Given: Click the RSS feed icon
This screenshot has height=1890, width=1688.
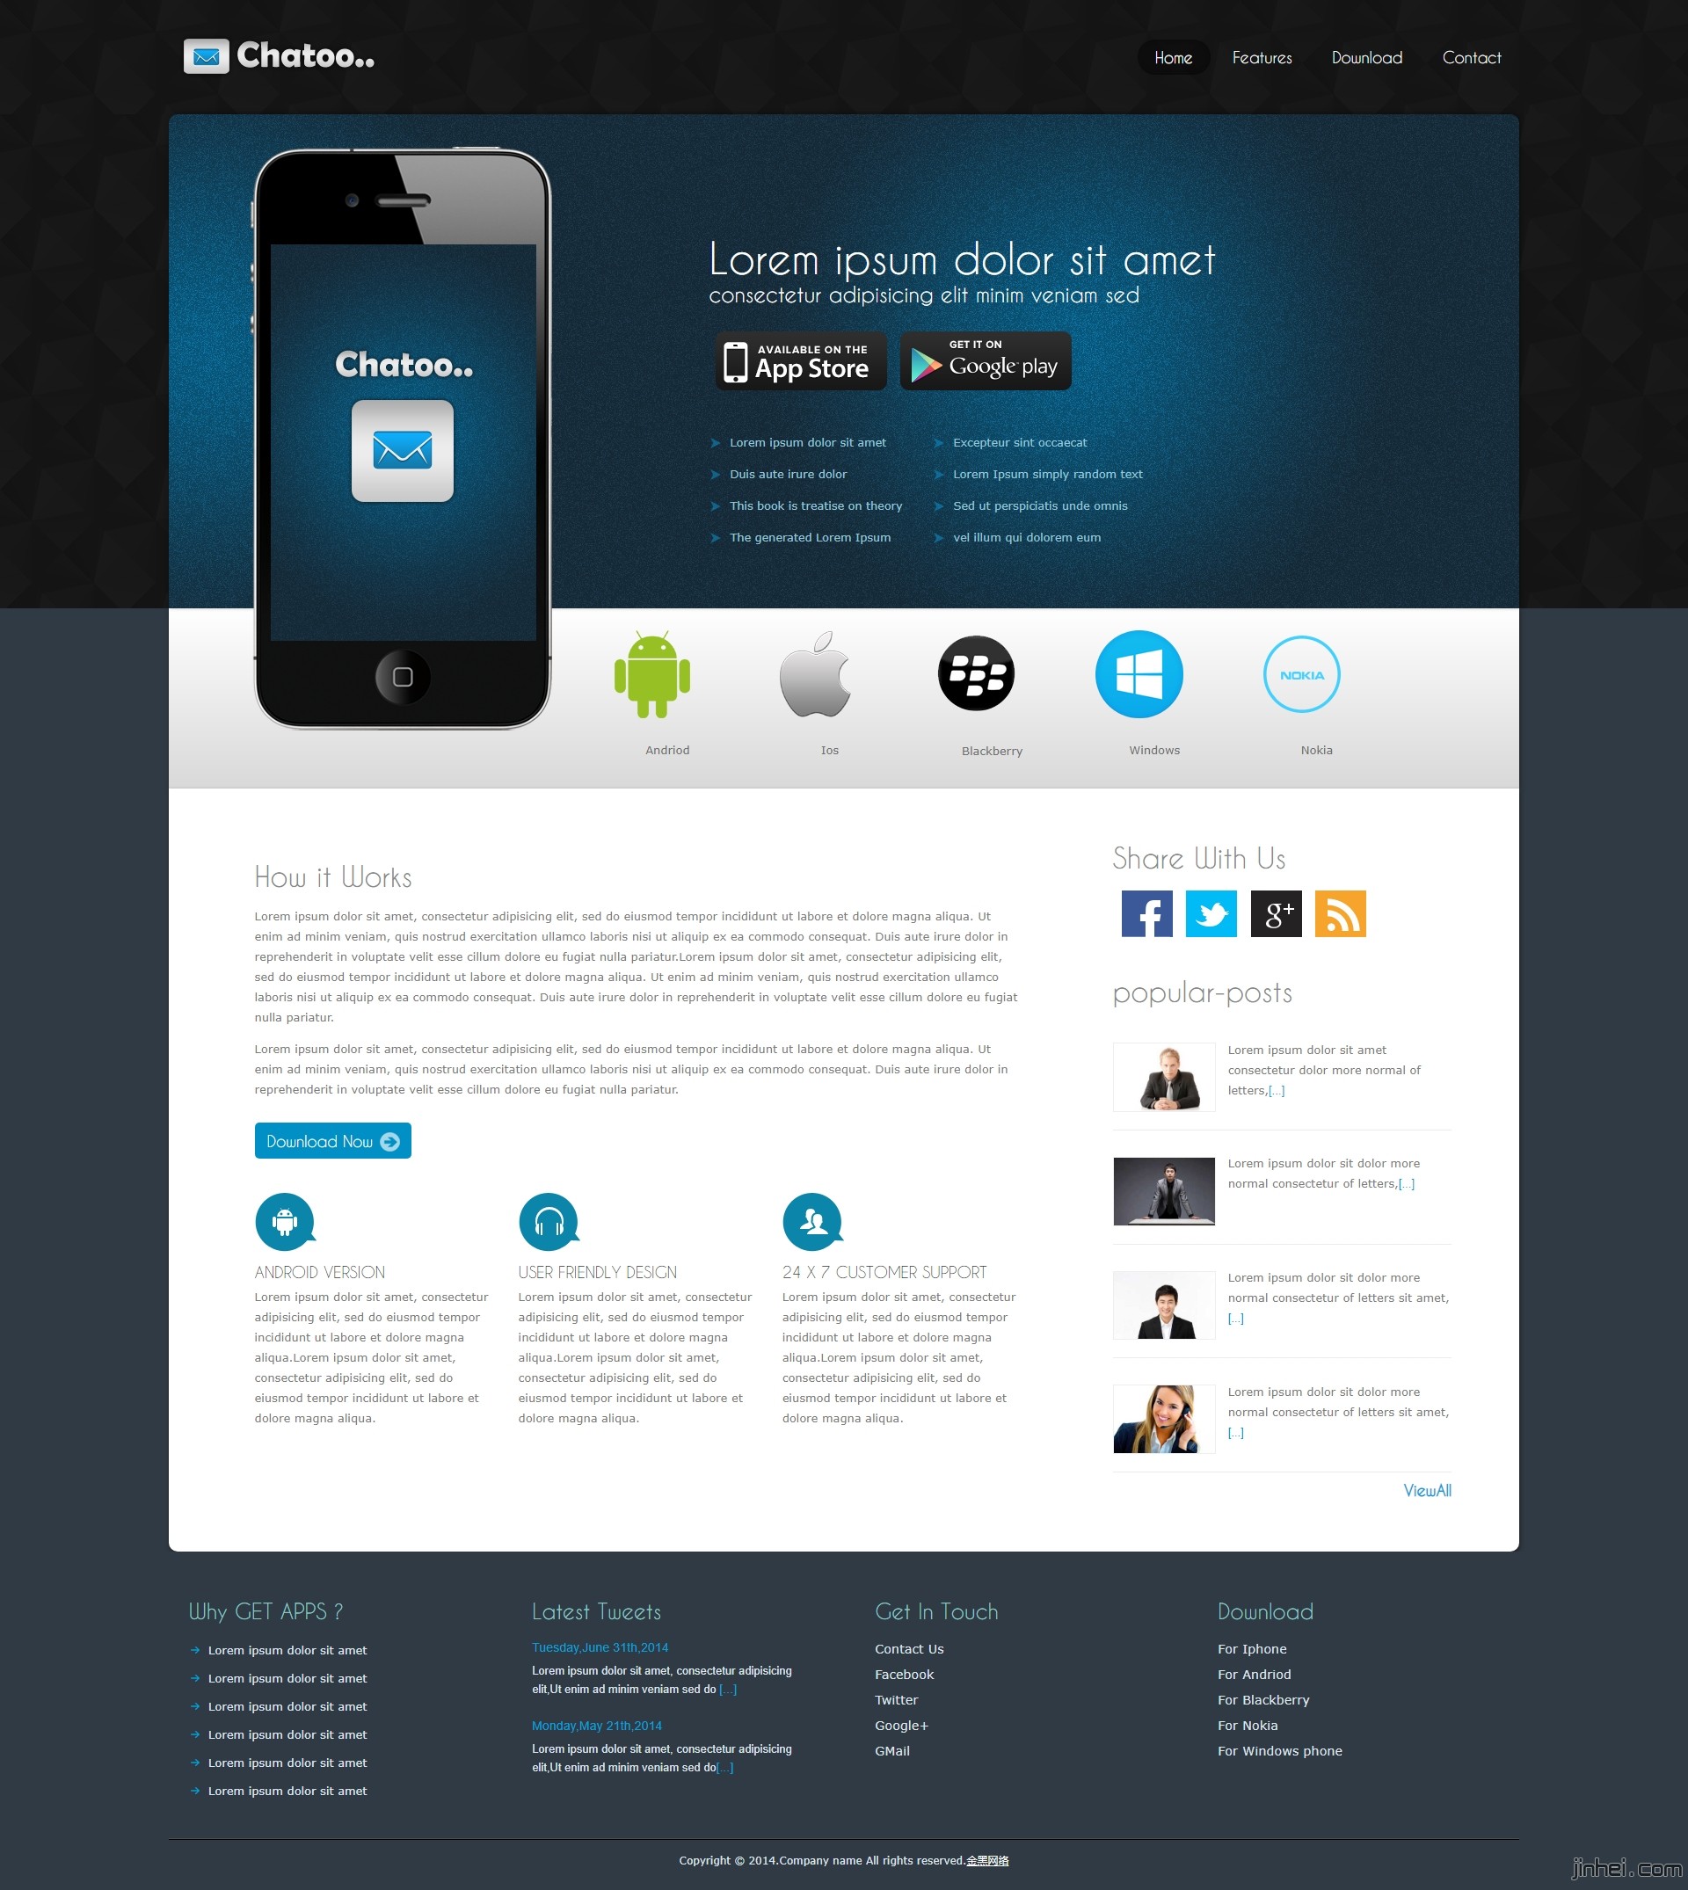Looking at the screenshot, I should click(1342, 912).
